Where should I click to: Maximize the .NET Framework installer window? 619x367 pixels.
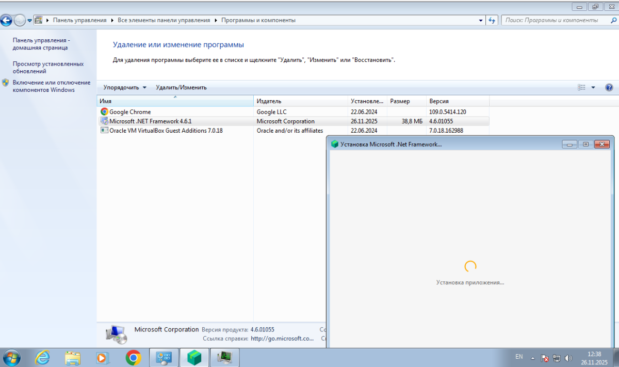(585, 144)
